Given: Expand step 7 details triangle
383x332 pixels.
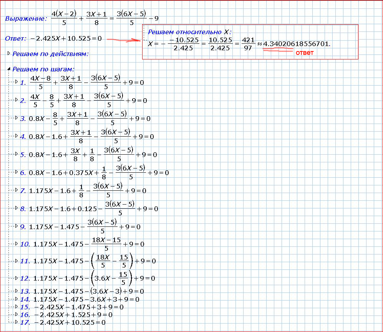Looking at the screenshot, I should (x=17, y=190).
